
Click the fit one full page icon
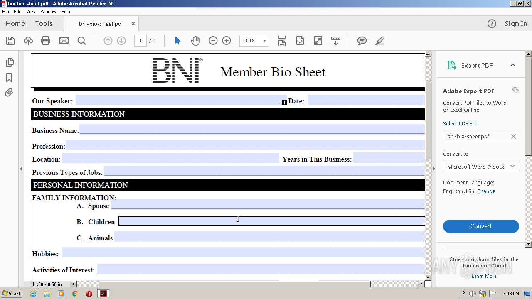click(300, 41)
